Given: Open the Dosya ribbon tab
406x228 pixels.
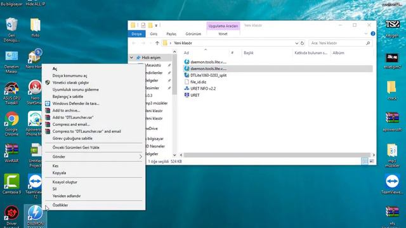Looking at the screenshot, I should [x=136, y=34].
